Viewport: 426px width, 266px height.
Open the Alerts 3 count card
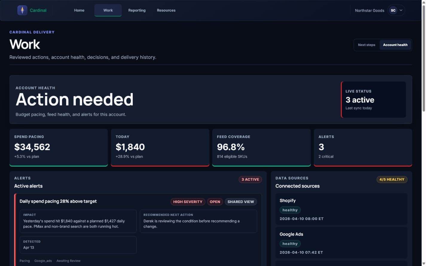(363, 147)
